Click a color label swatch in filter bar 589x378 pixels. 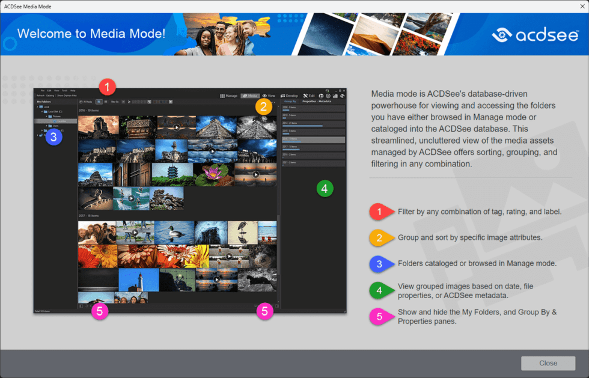click(157, 102)
